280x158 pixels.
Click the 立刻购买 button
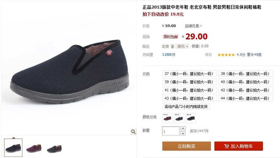coord(187,146)
